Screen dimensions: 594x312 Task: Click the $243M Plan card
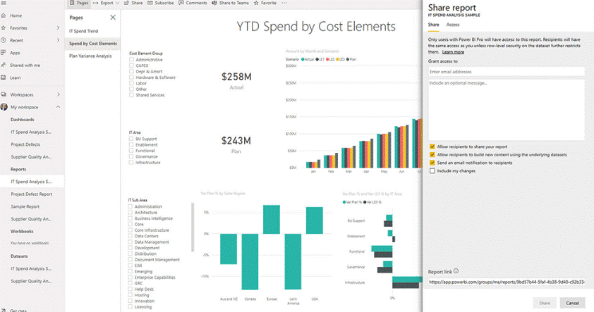(236, 144)
